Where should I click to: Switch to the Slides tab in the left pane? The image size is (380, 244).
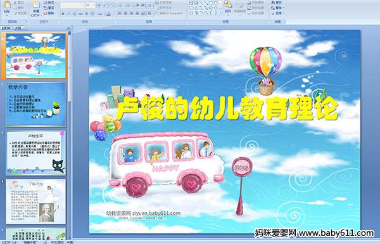coord(6,28)
